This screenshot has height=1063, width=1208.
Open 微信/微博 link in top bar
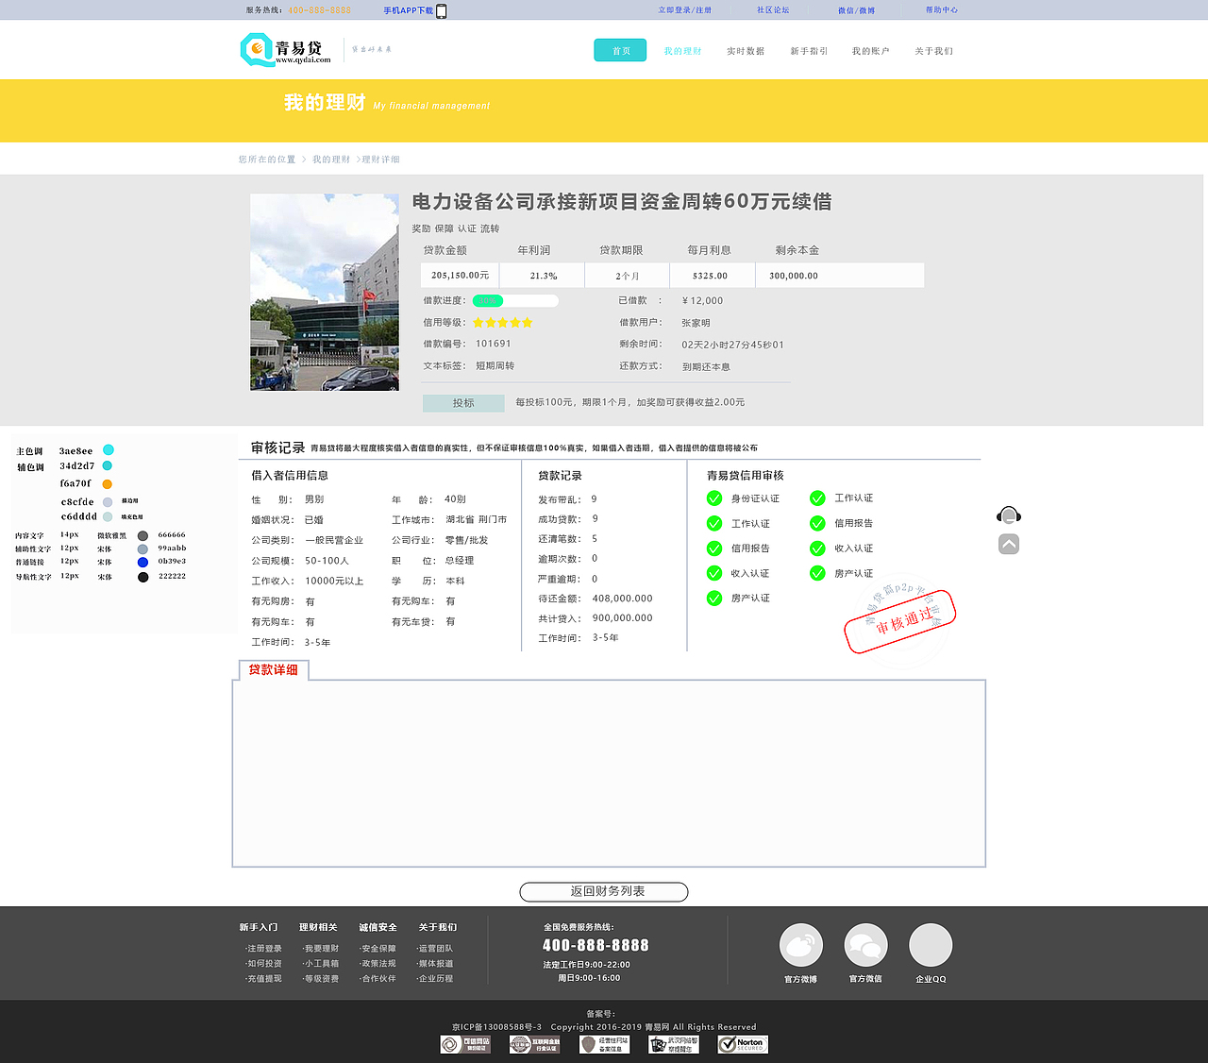click(x=857, y=10)
